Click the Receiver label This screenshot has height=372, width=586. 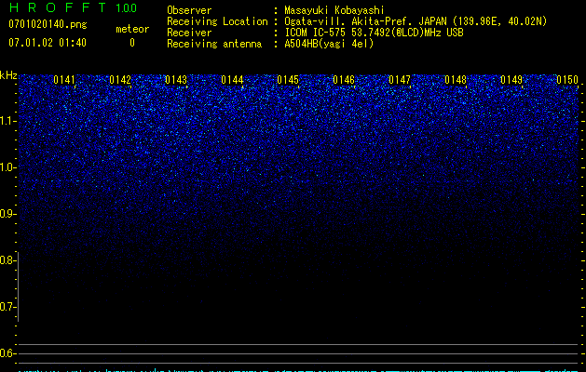tap(189, 33)
